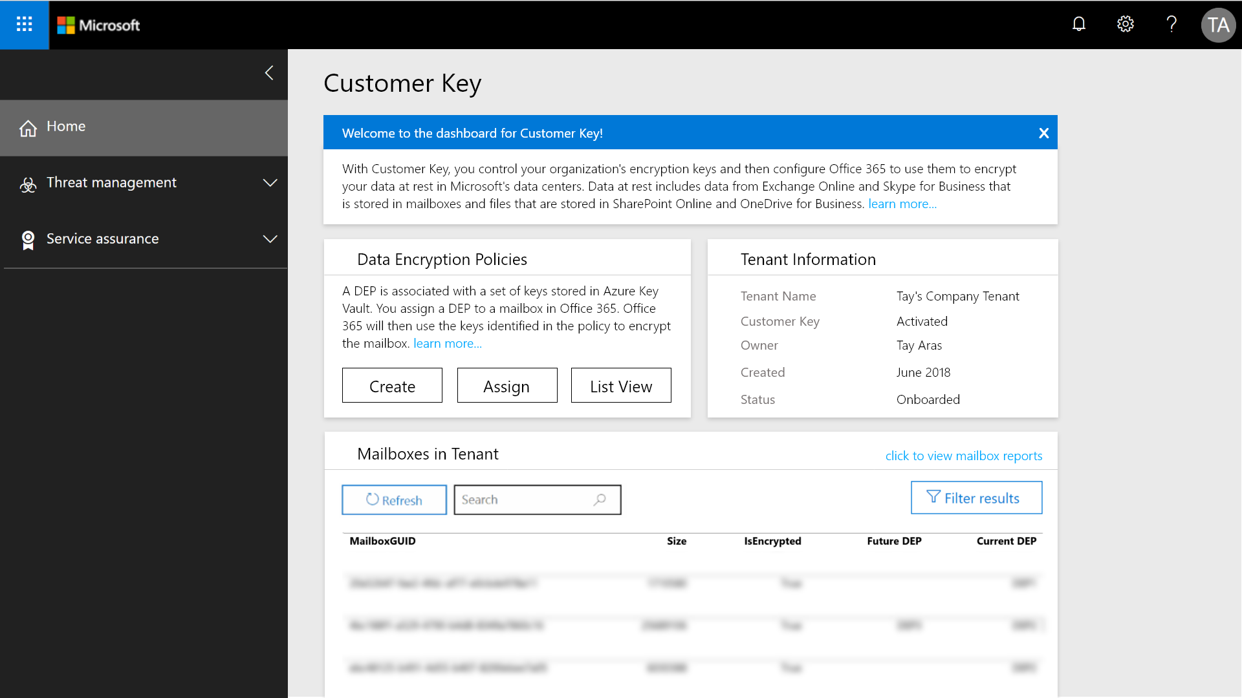
Task: Open the help question mark
Action: click(1171, 25)
